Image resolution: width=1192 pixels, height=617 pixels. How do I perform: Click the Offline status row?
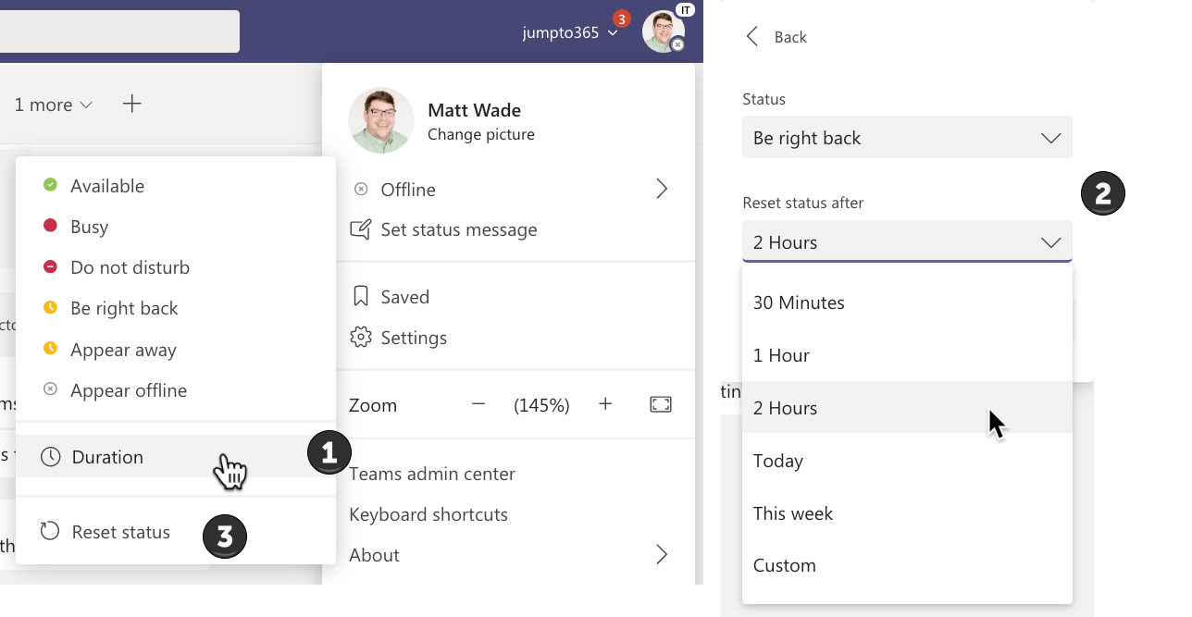coord(509,190)
